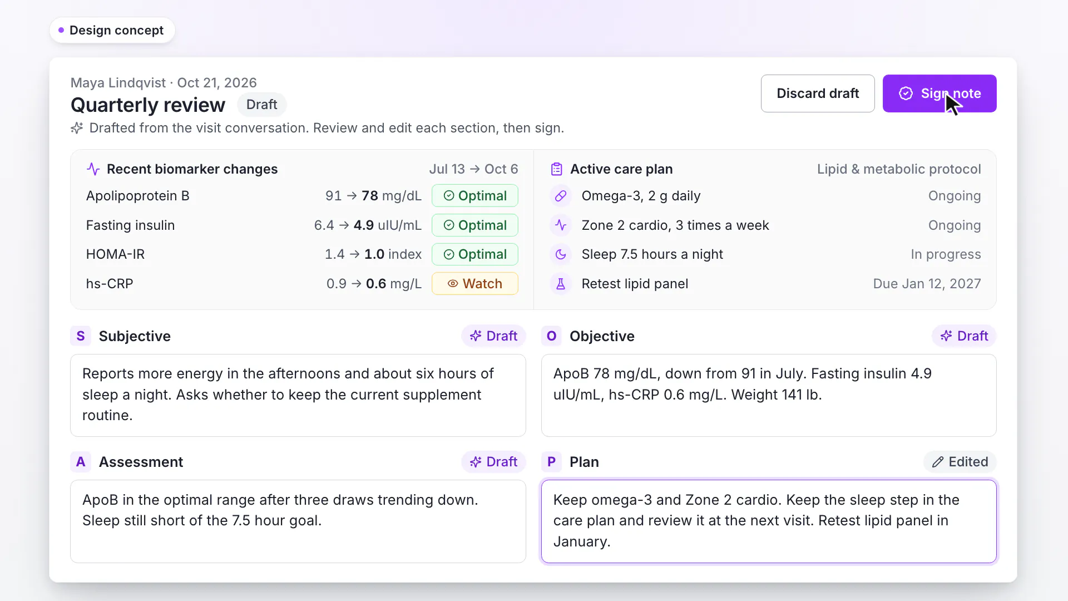1068x601 pixels.
Task: Click the sparkle icon before Drafted from the visit
Action: click(x=77, y=128)
